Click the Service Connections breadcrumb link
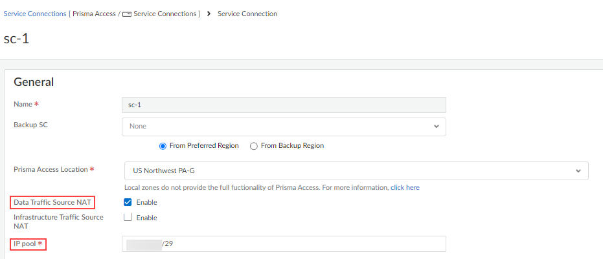603x259 pixels. coord(35,14)
